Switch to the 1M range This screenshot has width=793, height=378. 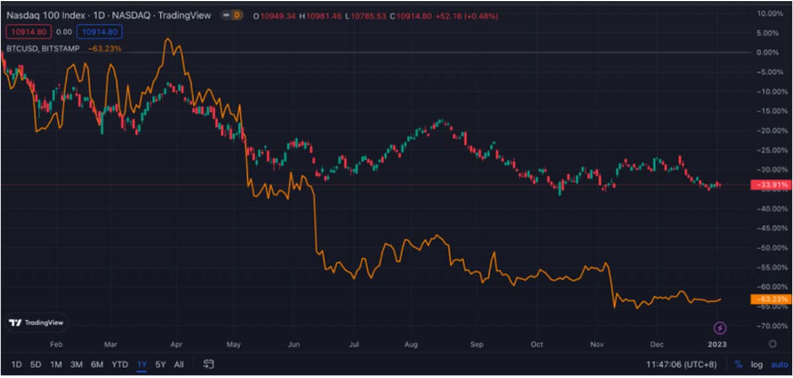[56, 364]
